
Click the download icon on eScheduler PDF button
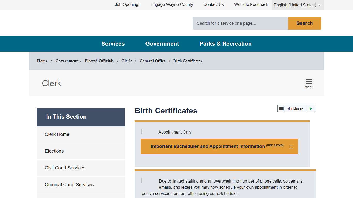(x=291, y=146)
